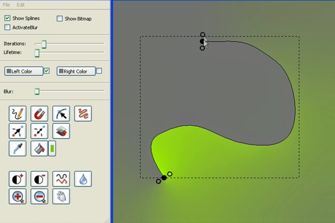Click the bottom filled curve anchor point
Image resolution: width=335 pixels, height=223 pixels.
click(x=164, y=177)
